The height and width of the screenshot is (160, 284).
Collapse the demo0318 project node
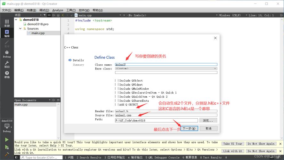[x=16, y=20]
